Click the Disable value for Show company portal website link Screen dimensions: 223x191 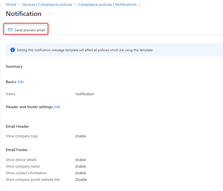[x=81, y=179]
